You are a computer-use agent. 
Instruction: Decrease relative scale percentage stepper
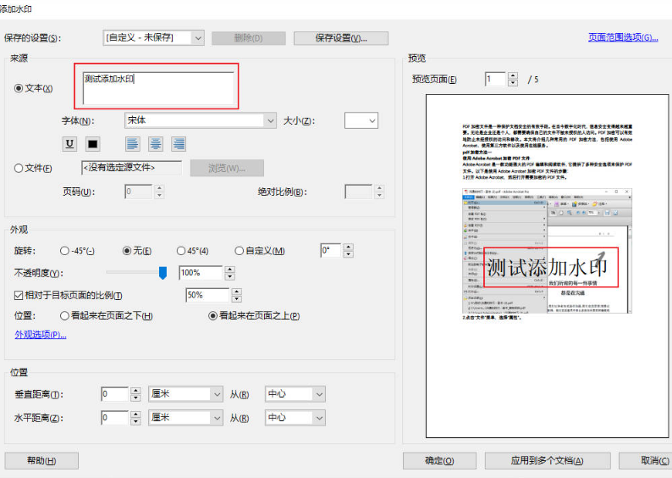pyautogui.click(x=237, y=299)
